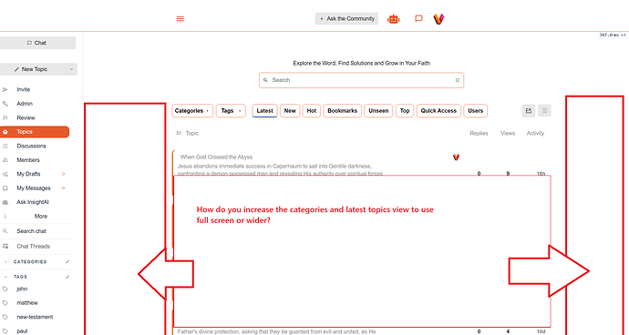The height and width of the screenshot is (335, 629).
Task: Click the export topics icon button
Action: pyautogui.click(x=529, y=110)
